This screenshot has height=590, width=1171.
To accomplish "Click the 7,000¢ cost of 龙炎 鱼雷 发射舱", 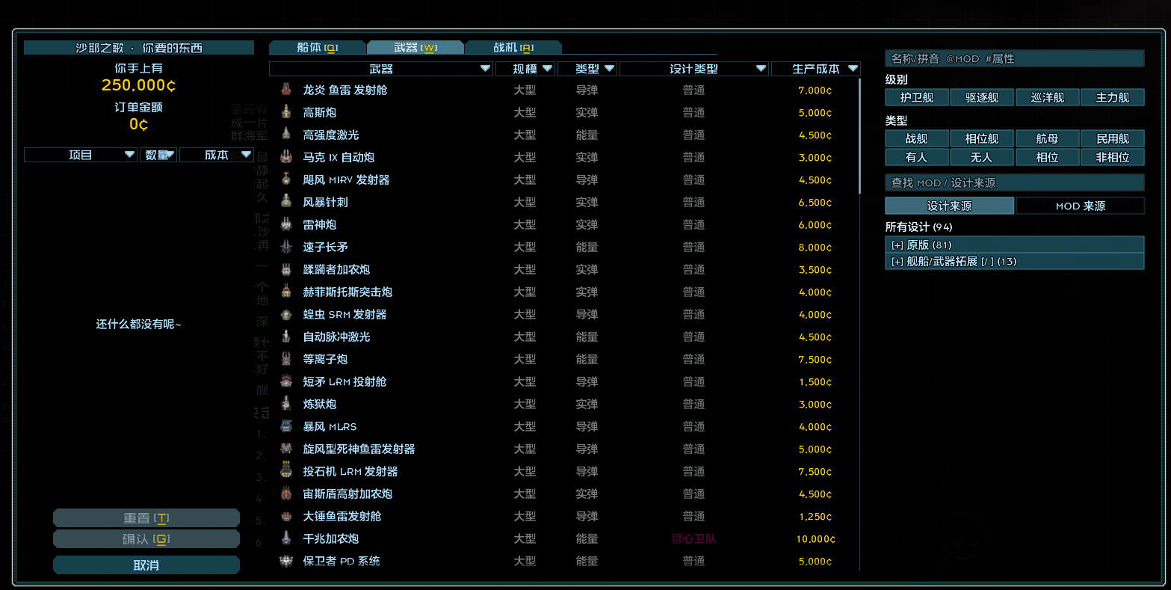I will (x=815, y=90).
